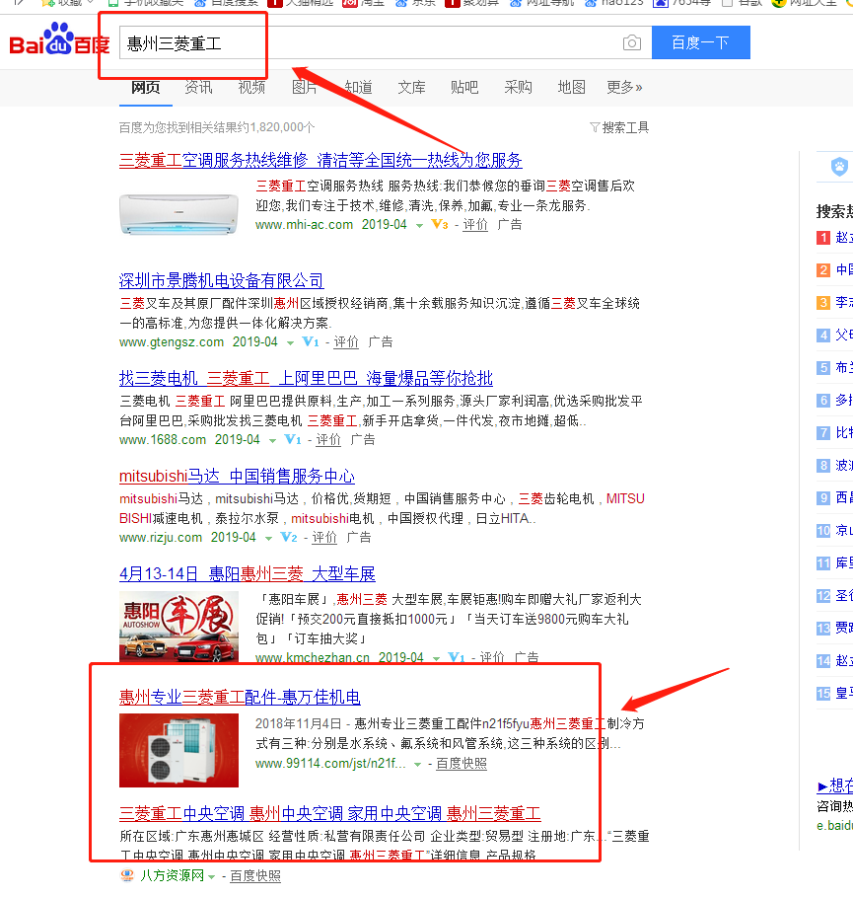Expand the 更多» tab menu
The height and width of the screenshot is (897, 853).
(x=624, y=88)
